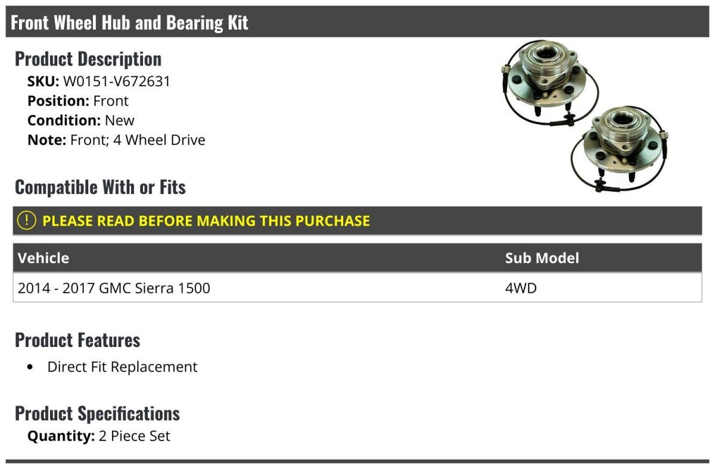This screenshot has width=715, height=469.
Task: Click the Product Features heading
Action: (77, 340)
